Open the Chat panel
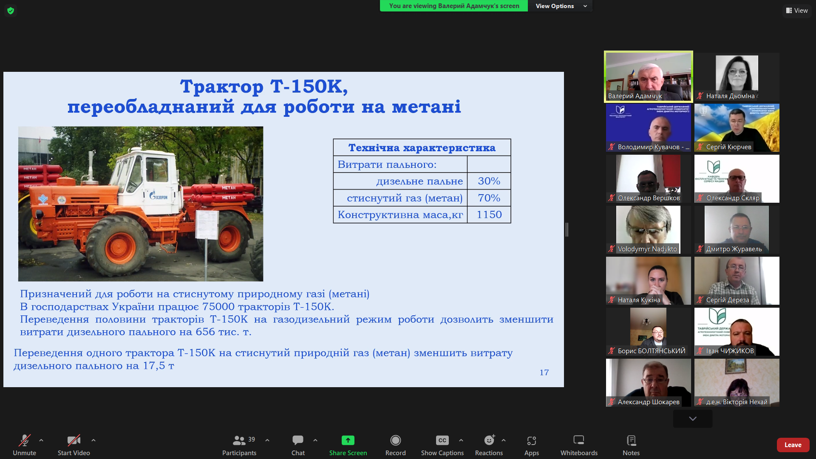Viewport: 816px width, 459px height. (x=298, y=445)
